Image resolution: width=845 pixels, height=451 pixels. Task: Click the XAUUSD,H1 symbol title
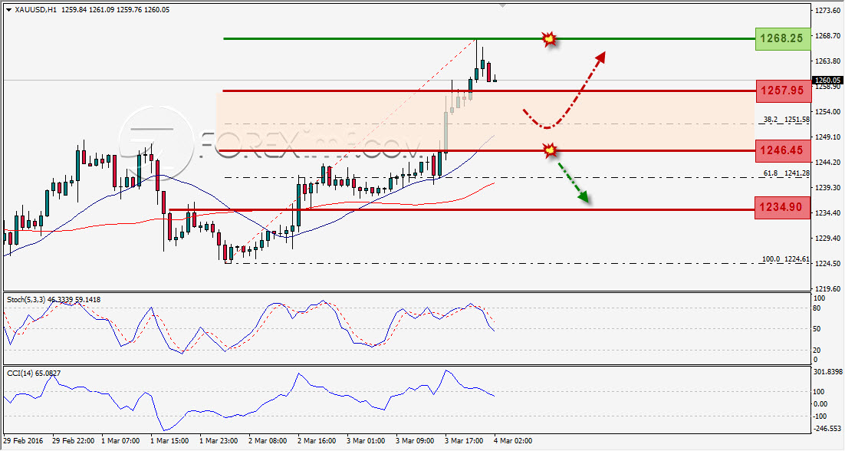tap(36, 10)
